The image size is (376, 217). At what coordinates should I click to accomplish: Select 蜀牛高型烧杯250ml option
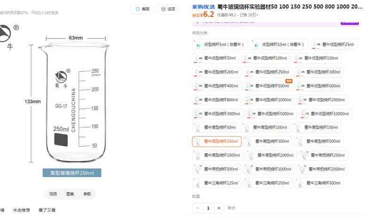(x=217, y=141)
